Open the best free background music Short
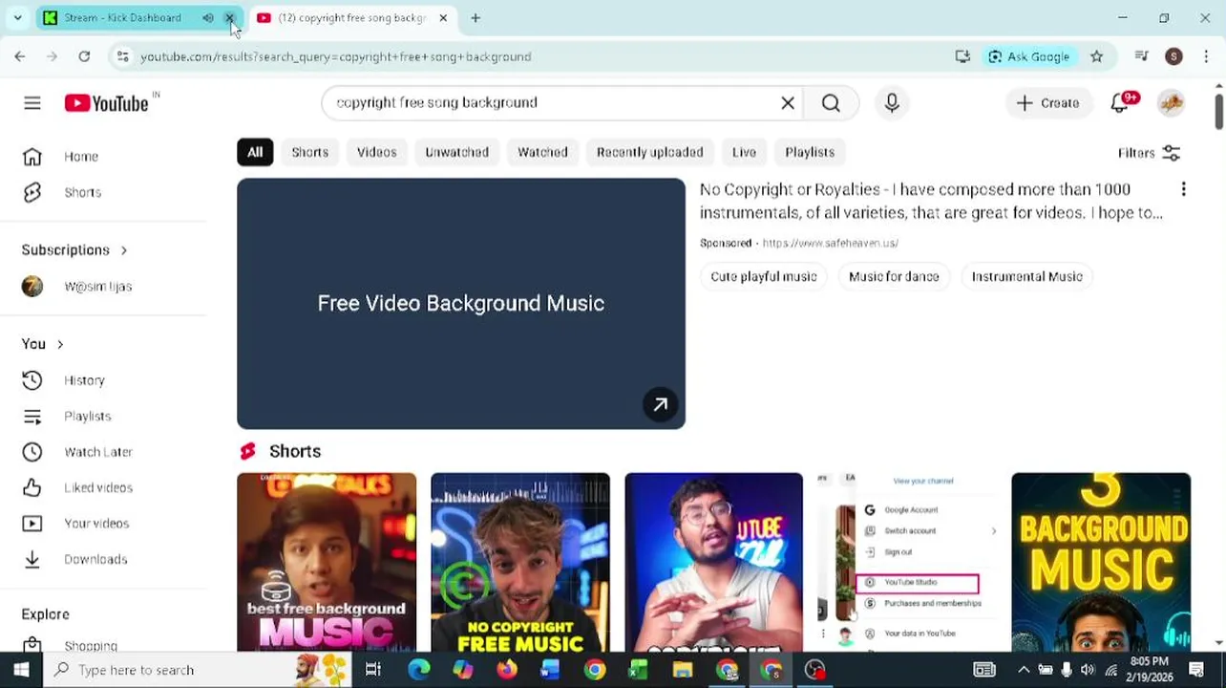The image size is (1226, 688). [327, 562]
